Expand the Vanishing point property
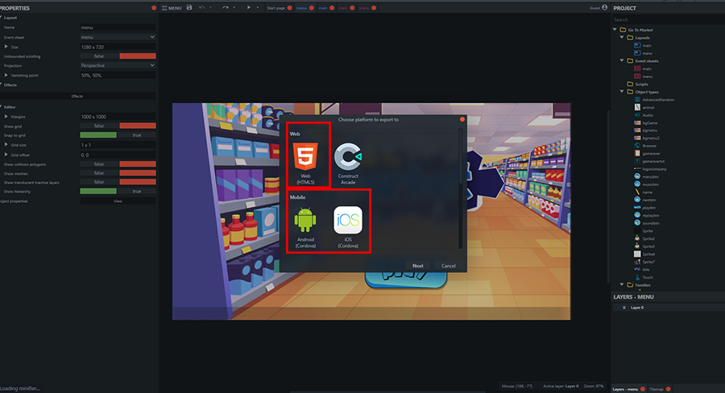The width and height of the screenshot is (725, 393). tap(6, 75)
